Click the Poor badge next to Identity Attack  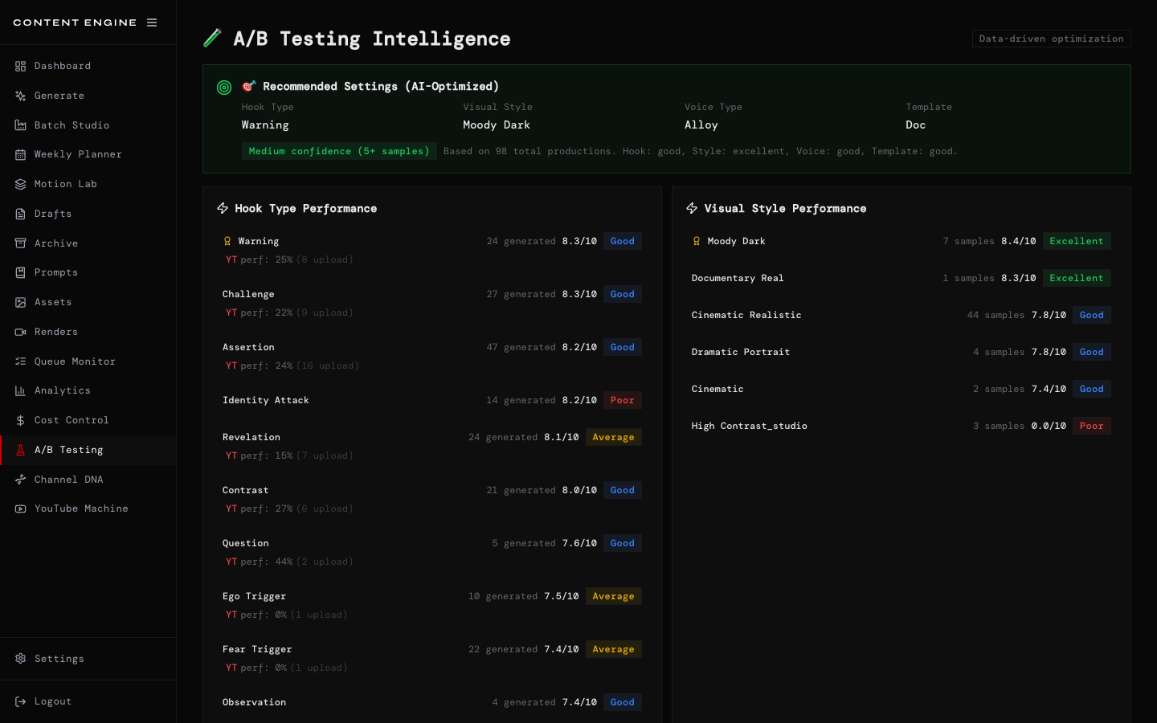pos(622,399)
